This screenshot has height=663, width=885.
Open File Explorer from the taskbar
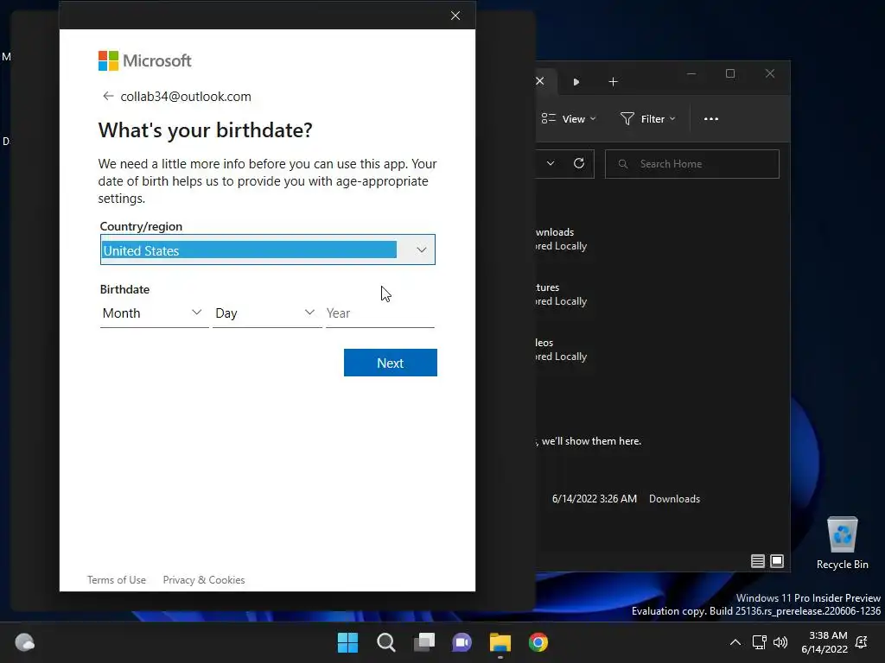(x=500, y=642)
